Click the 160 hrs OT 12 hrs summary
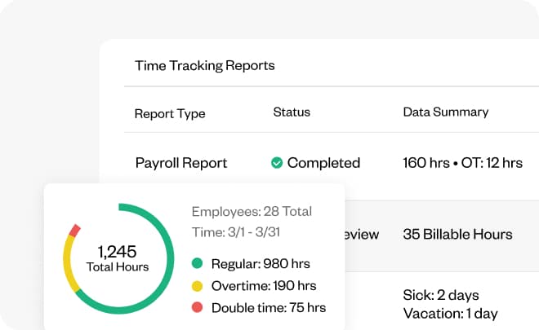Screen dimensions: 539x330 pos(463,163)
